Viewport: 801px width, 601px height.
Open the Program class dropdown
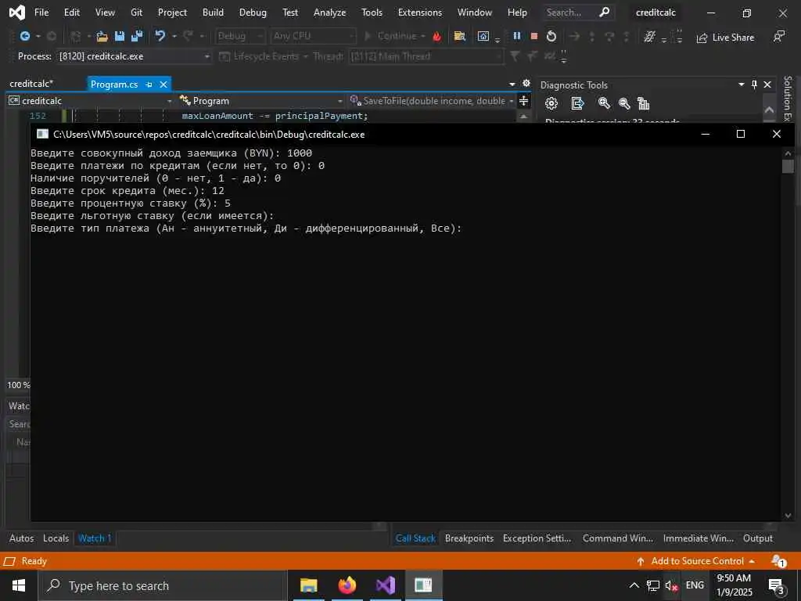260,101
